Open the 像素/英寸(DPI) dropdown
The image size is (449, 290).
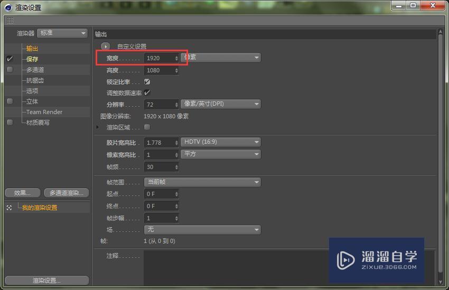(220, 104)
